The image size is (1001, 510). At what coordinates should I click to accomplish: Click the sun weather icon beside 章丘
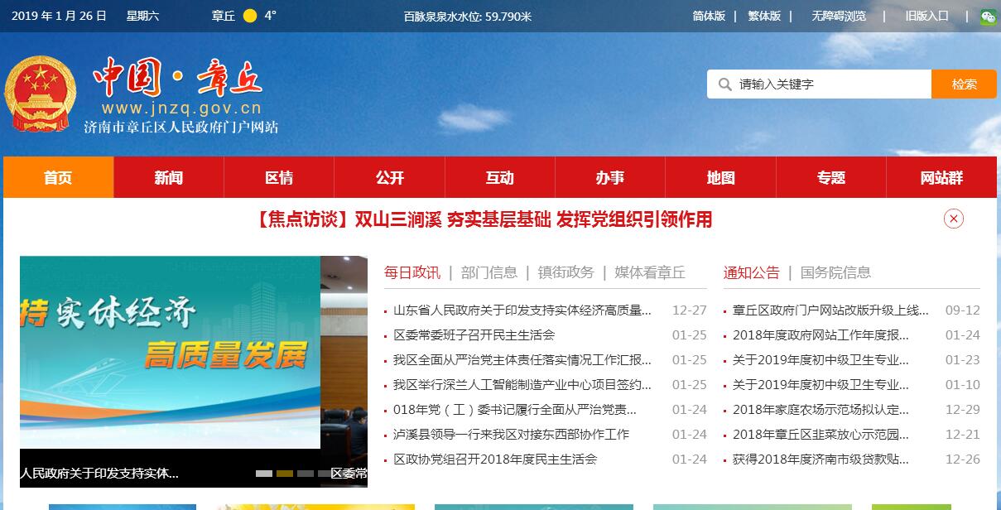pos(250,16)
